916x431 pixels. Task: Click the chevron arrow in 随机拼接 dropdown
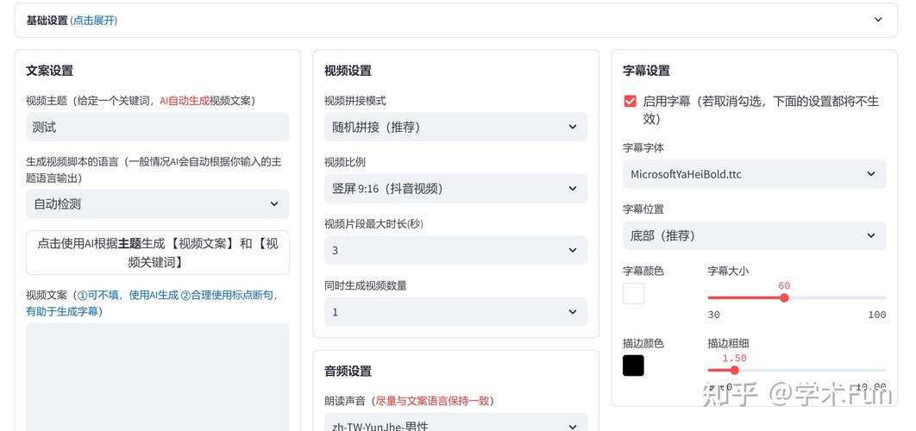coord(573,127)
